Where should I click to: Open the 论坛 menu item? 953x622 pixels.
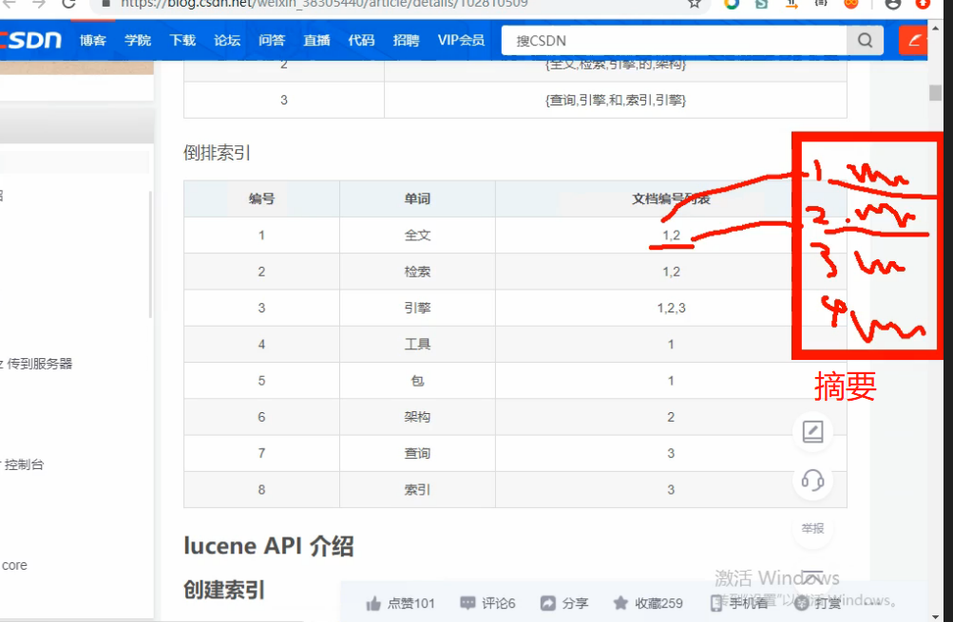point(227,40)
